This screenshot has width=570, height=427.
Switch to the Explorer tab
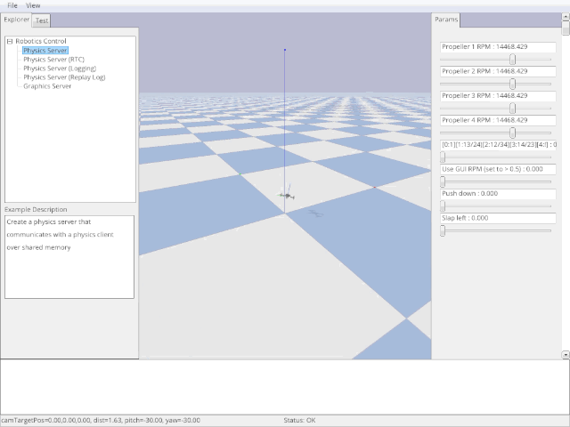coord(16,20)
